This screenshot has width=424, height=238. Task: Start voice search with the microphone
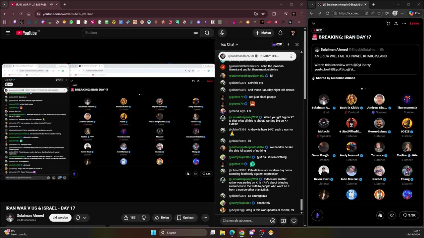click(x=222, y=33)
